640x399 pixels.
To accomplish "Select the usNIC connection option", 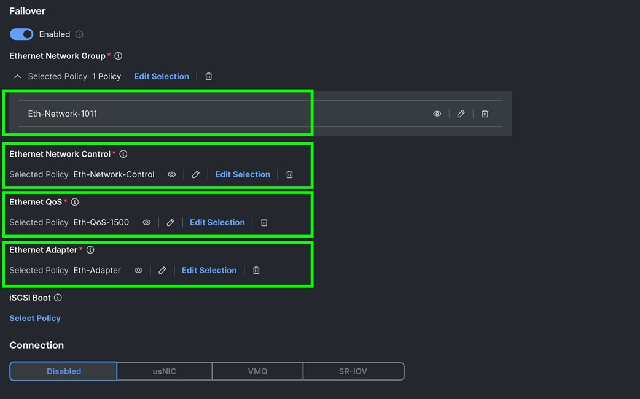I will tap(165, 371).
